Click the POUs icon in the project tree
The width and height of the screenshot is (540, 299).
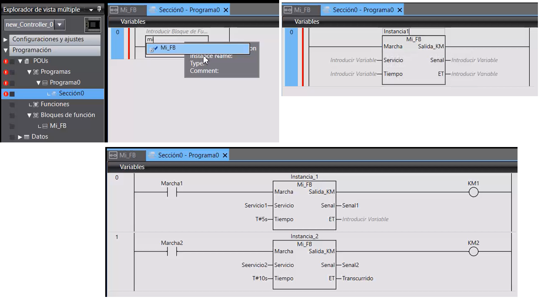click(x=27, y=61)
